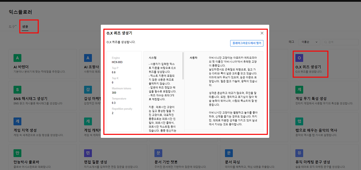Open the AI 바텐더 card title
The height and width of the screenshot is (170, 361).
tap(21, 67)
